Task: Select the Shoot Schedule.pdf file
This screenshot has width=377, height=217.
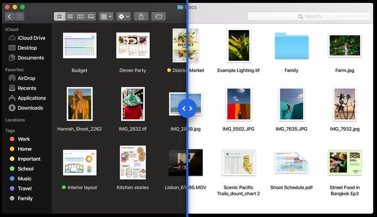Action: 292,163
